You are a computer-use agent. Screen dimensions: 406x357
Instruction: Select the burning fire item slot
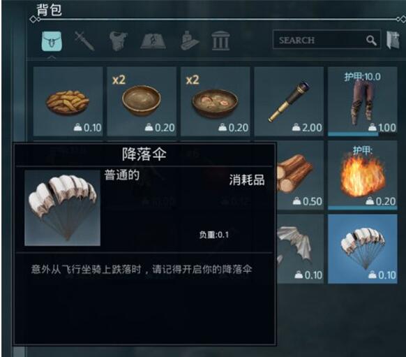[x=363, y=175]
